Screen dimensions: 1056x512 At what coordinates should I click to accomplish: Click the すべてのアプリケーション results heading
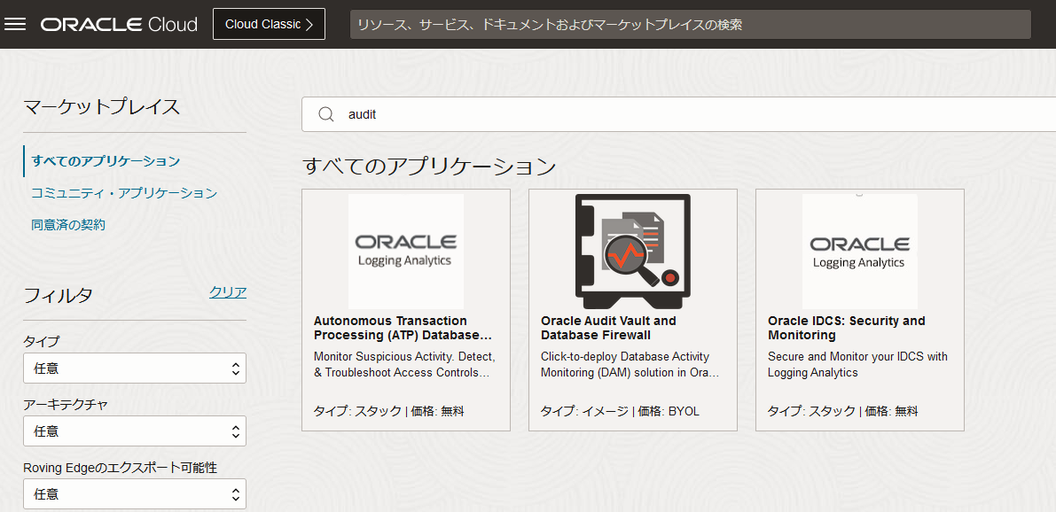429,166
